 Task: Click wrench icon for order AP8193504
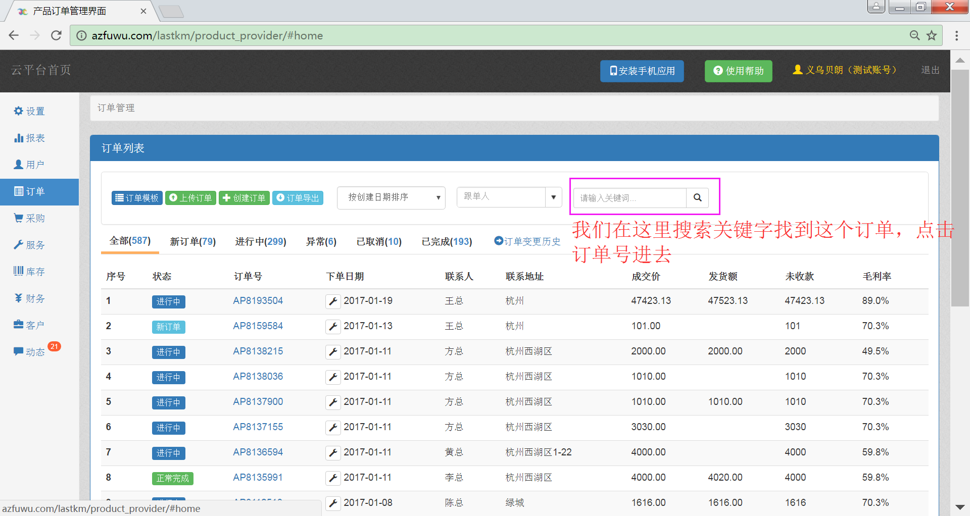click(x=333, y=301)
